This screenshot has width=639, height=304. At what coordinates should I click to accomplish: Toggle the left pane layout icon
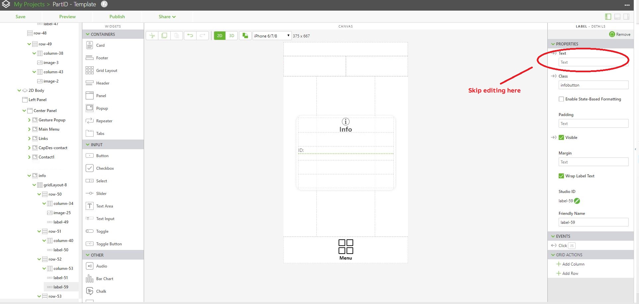(608, 17)
